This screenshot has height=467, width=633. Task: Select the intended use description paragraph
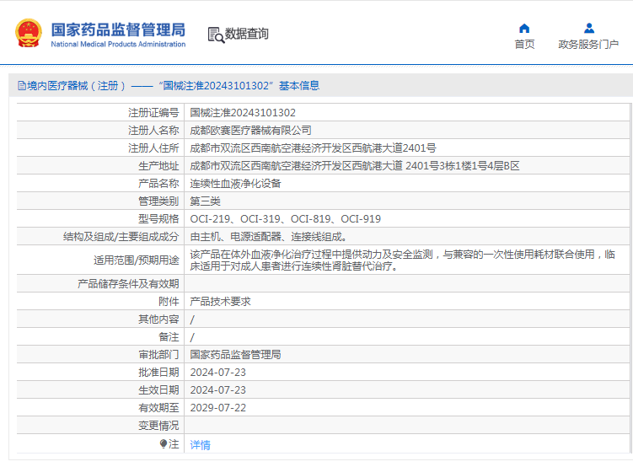point(403,260)
